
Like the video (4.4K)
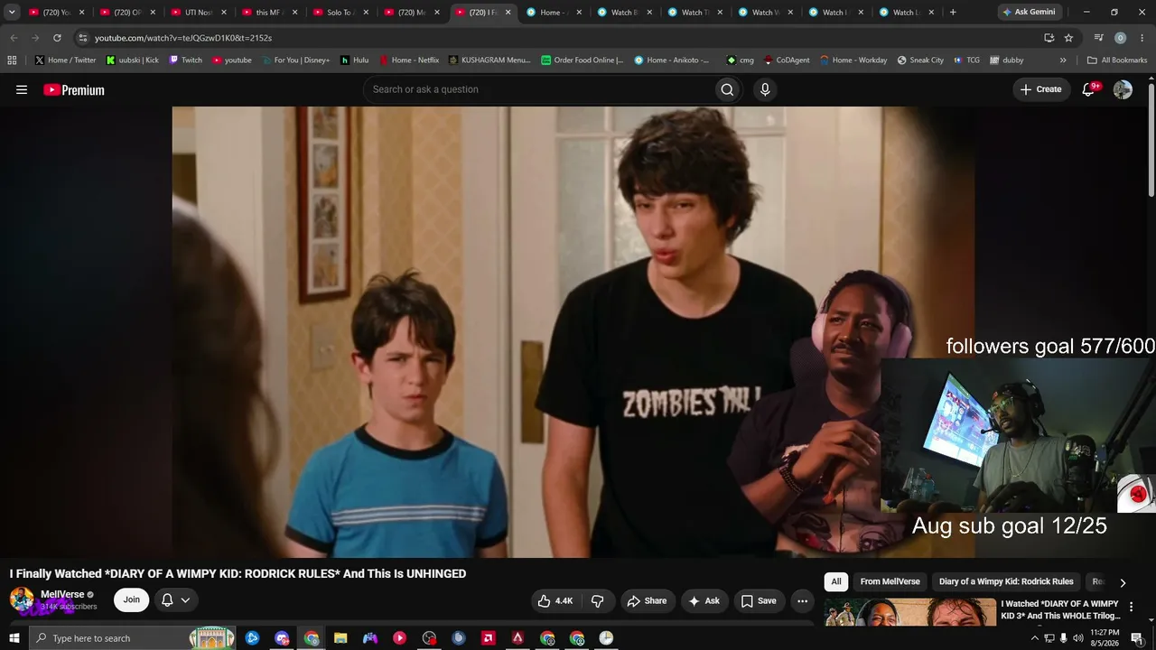click(555, 600)
